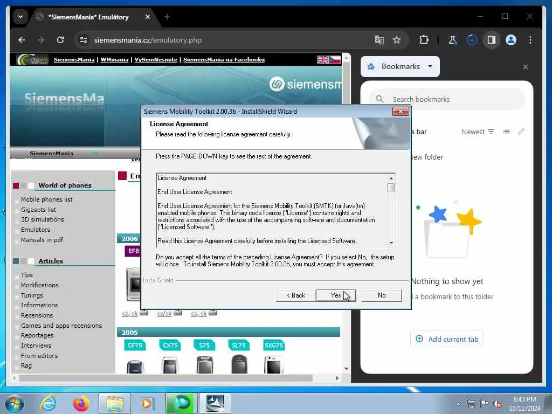Open Gigasets list menu item
Viewport: 552px width, 414px height.
38,210
